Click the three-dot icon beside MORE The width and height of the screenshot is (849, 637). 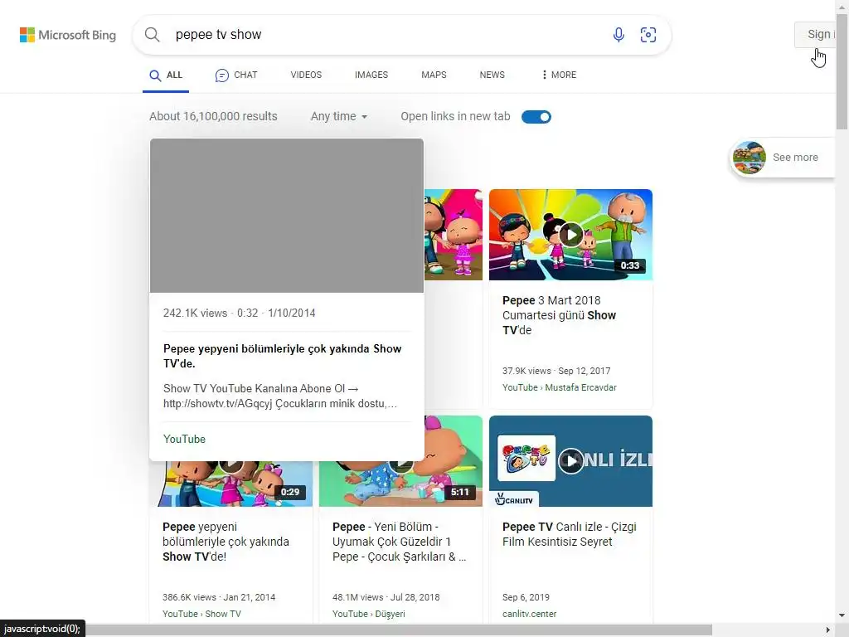click(x=544, y=75)
